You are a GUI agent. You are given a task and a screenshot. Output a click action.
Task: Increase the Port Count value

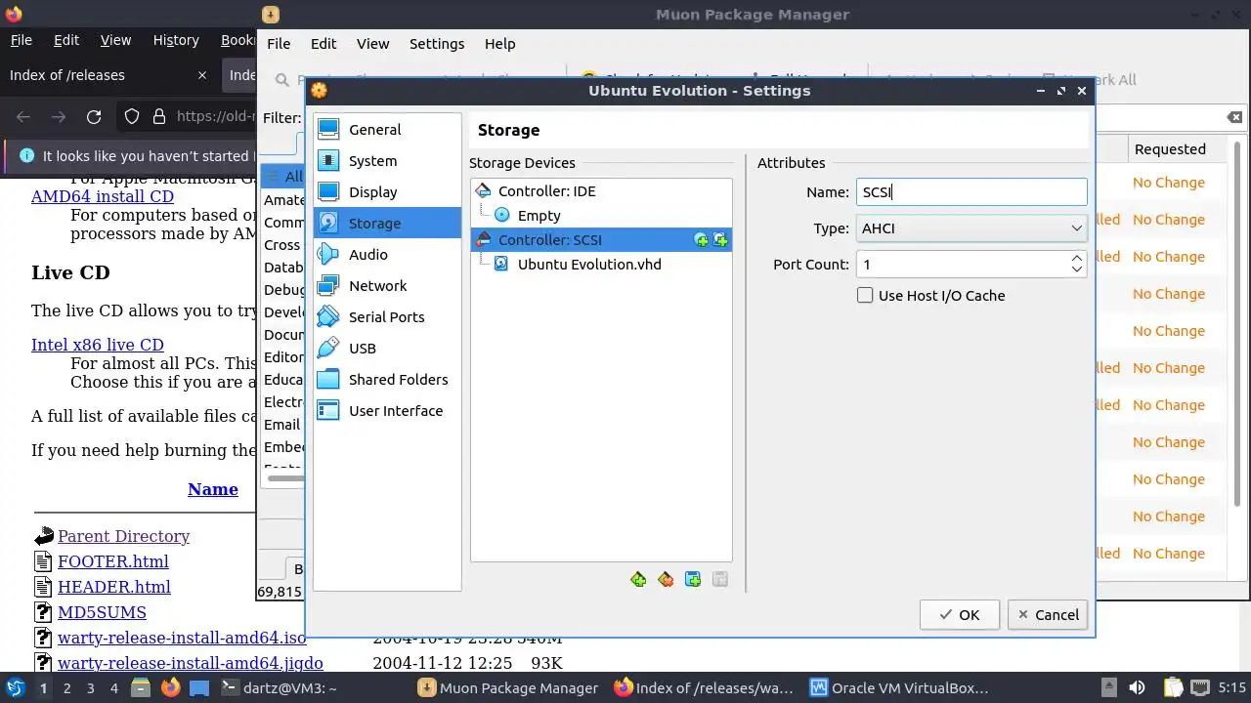pyautogui.click(x=1076, y=258)
